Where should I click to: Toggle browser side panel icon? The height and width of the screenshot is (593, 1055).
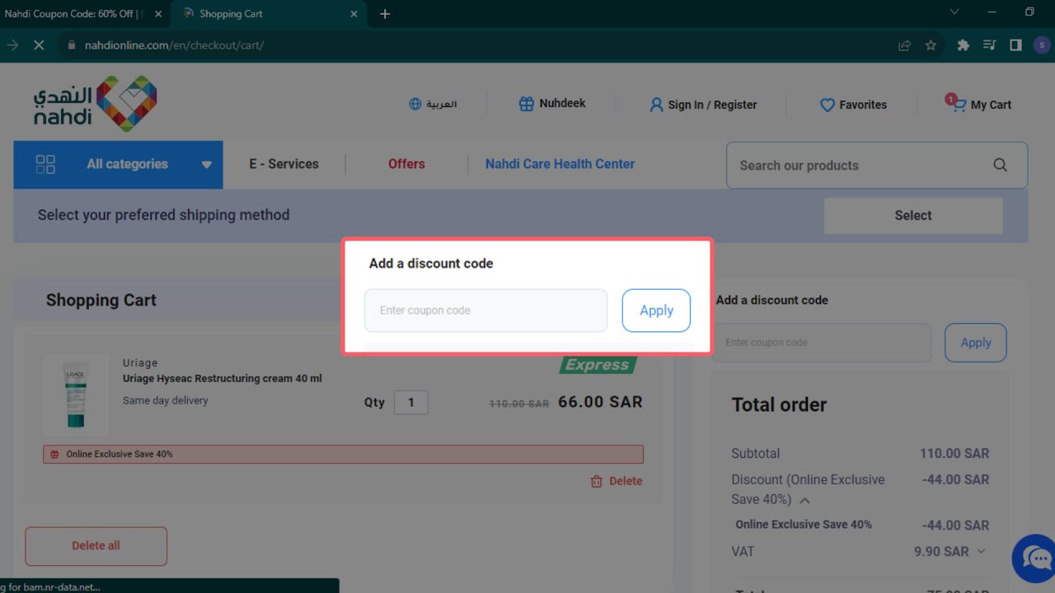pos(1015,45)
